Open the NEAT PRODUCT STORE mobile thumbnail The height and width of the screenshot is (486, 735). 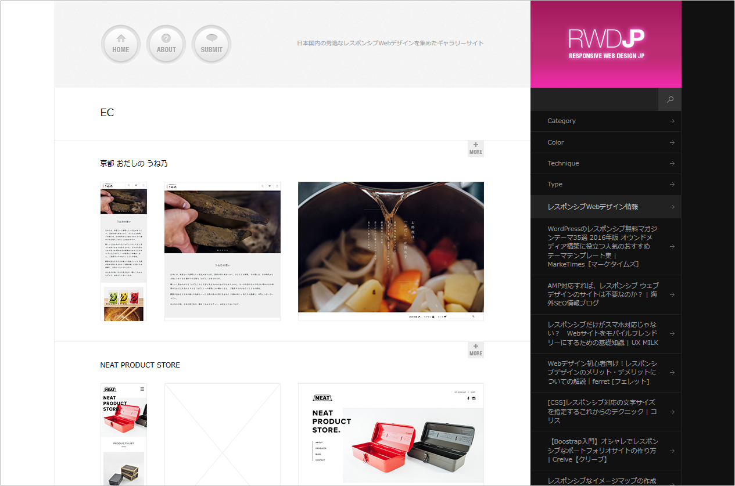click(x=124, y=434)
